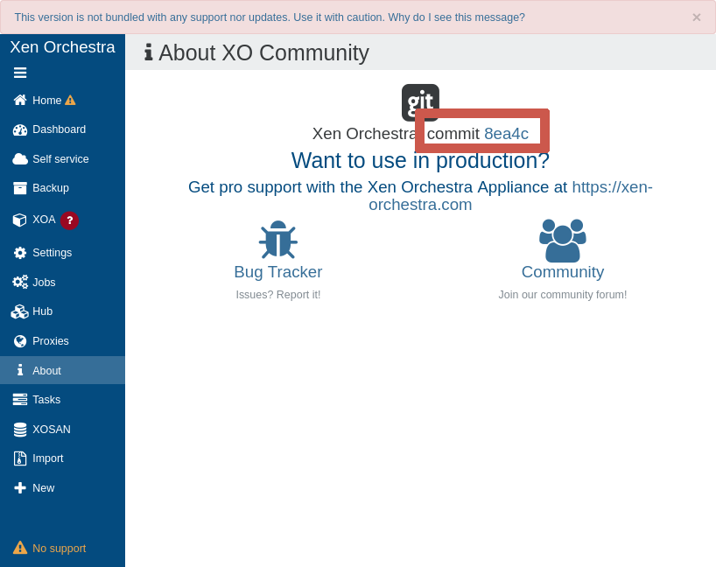Click the git logo
Screen dimensions: 716x567
point(420,102)
